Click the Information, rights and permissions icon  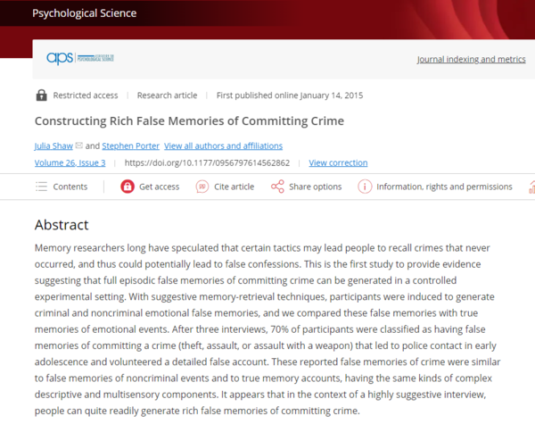(x=365, y=187)
